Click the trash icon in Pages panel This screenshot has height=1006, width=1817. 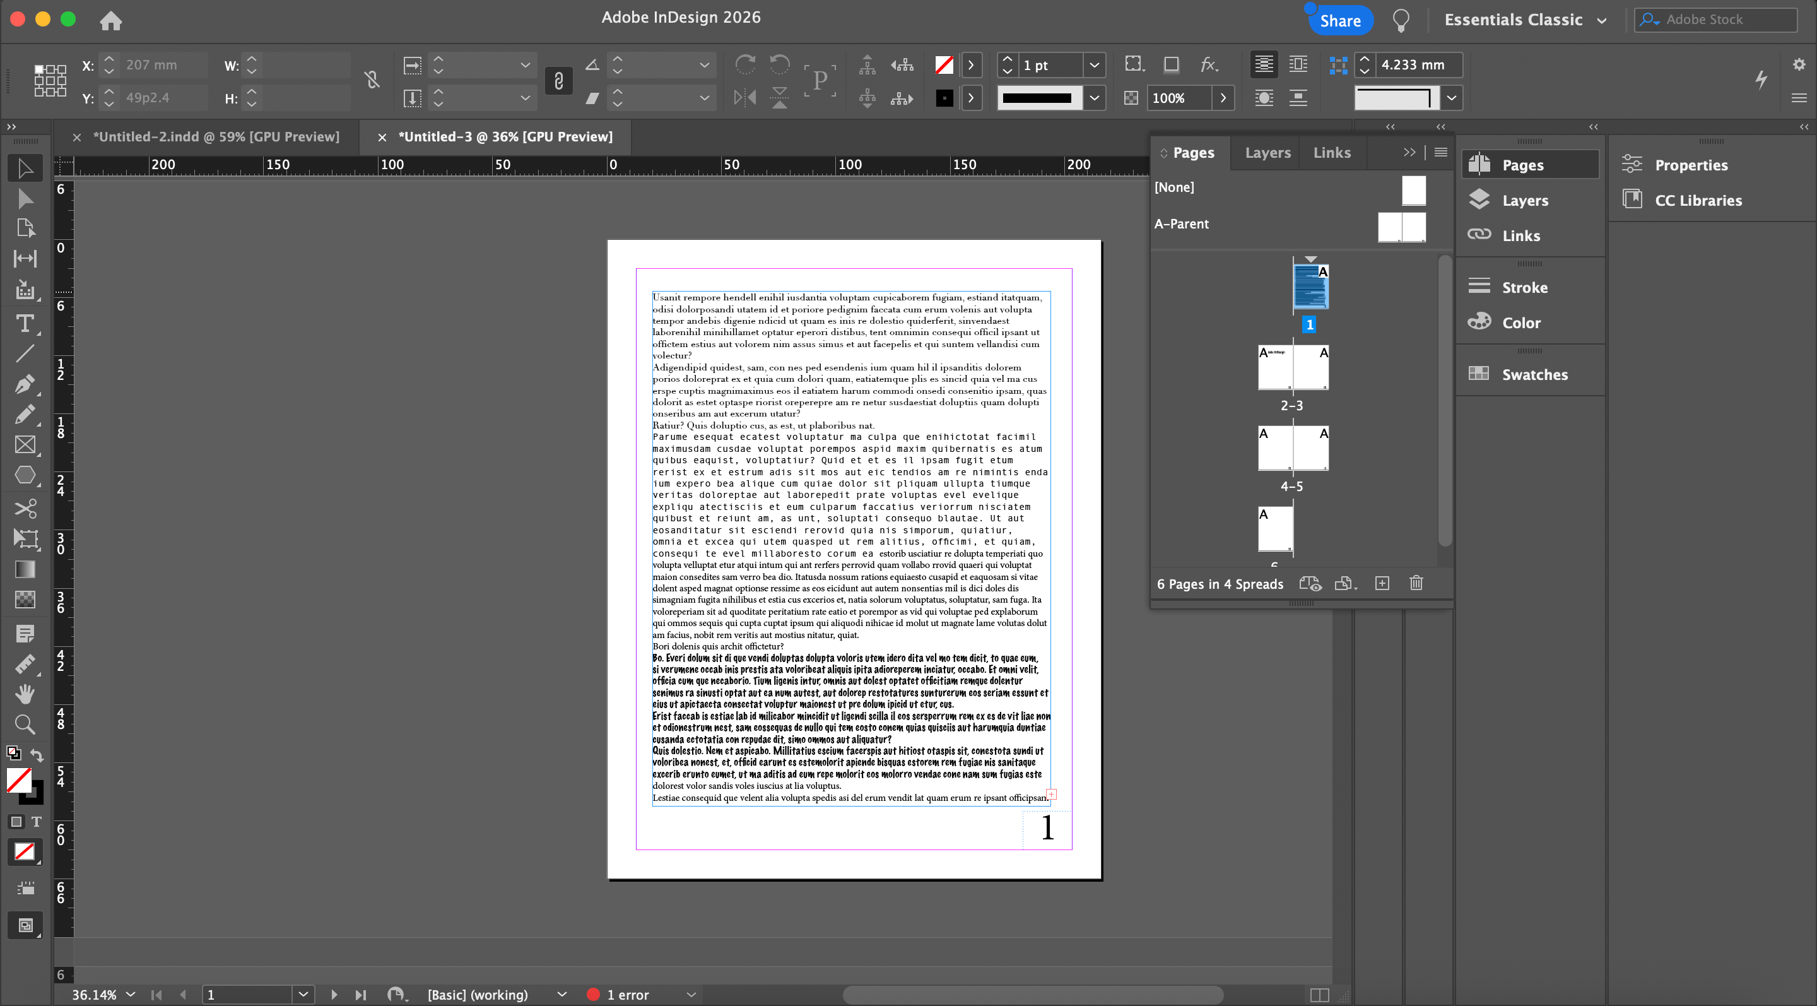click(x=1416, y=583)
